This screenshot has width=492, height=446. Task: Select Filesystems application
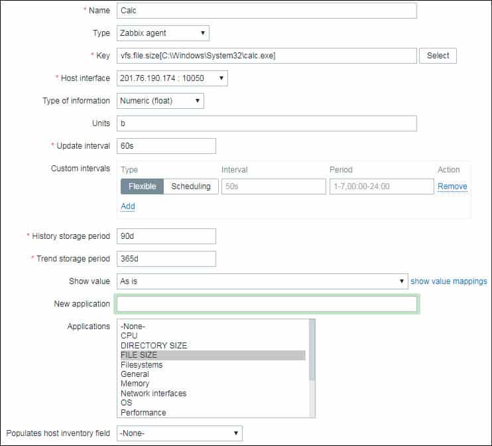[213, 365]
